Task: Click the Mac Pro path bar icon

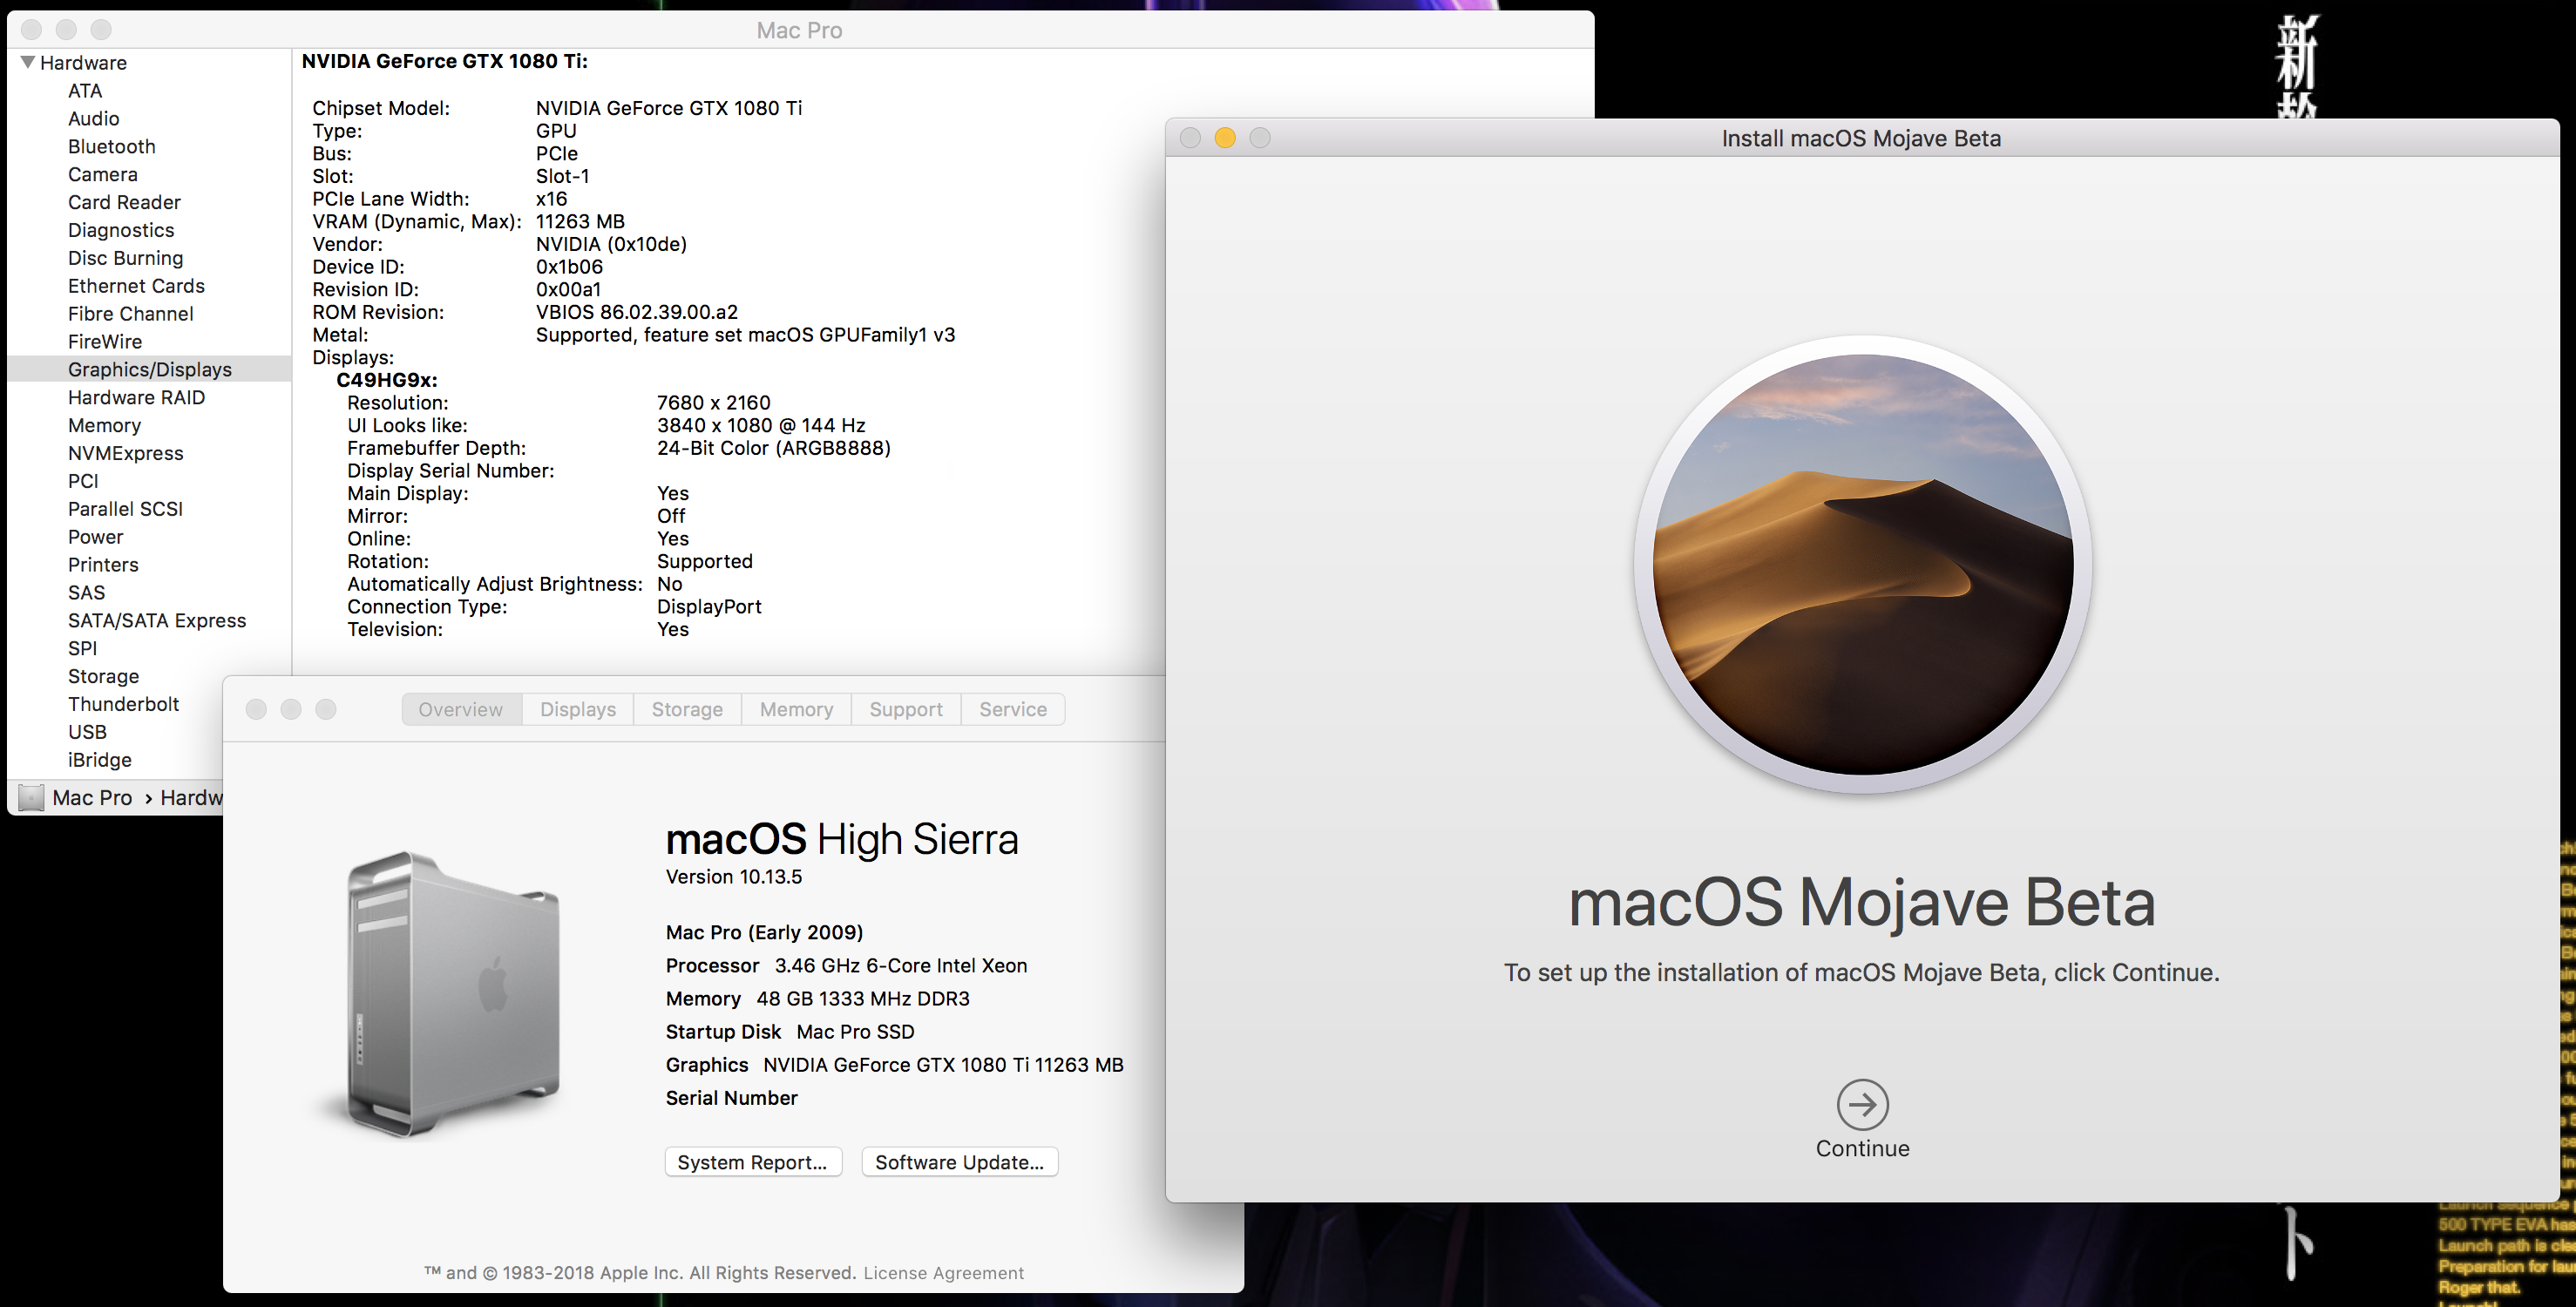Action: 31,798
